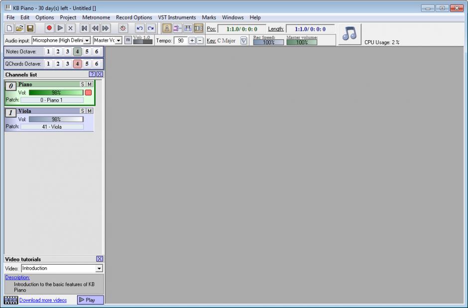Open the Viola patch selector 41 - Viola
468x308 pixels.
[x=52, y=127]
